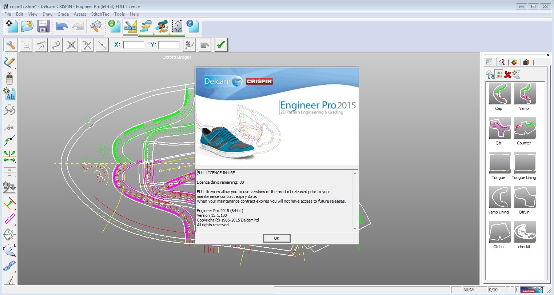Open the Grade menu
This screenshot has width=554, height=295.
(x=63, y=14)
